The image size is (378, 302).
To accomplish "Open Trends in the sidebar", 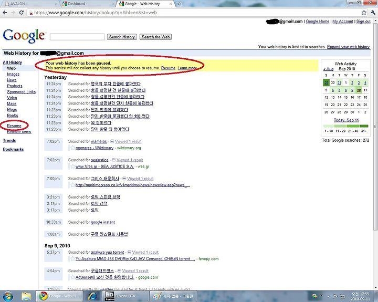I will pyautogui.click(x=9, y=140).
